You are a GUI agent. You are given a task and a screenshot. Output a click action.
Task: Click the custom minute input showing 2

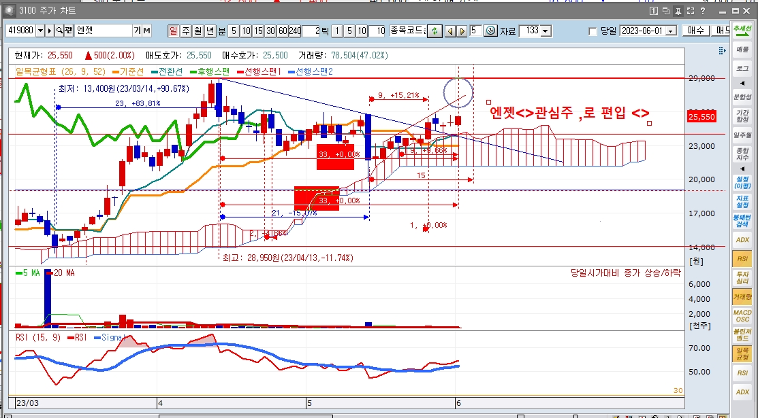click(311, 31)
